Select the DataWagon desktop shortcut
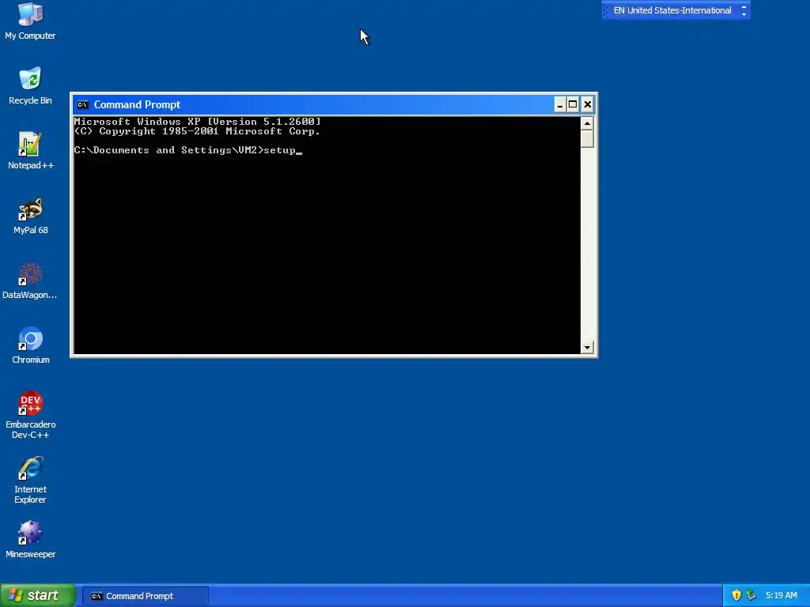The image size is (810, 607). tap(30, 281)
